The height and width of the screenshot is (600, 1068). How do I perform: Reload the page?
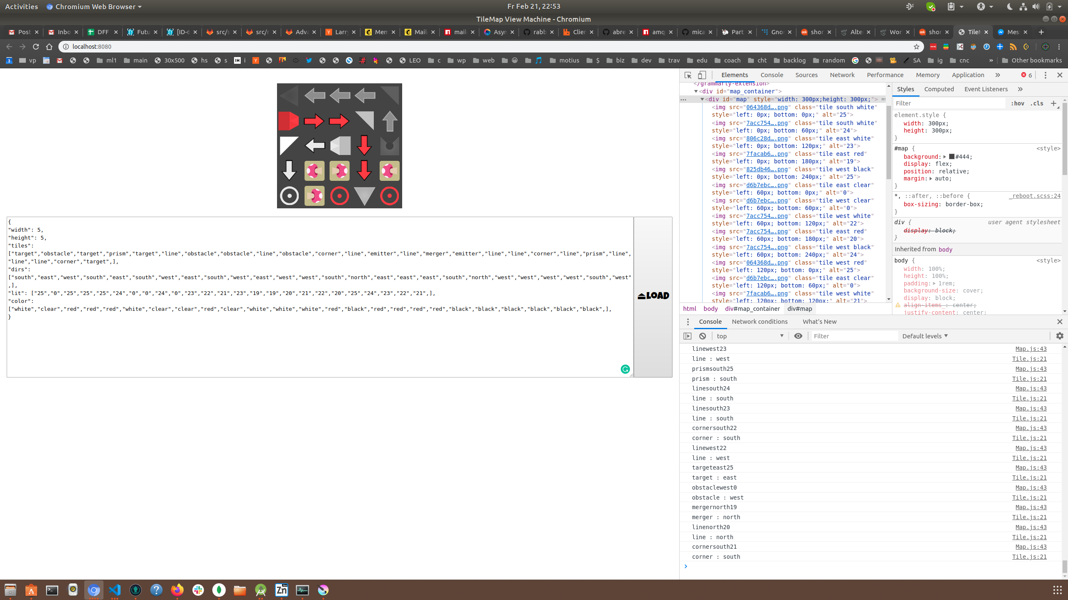[x=36, y=47]
